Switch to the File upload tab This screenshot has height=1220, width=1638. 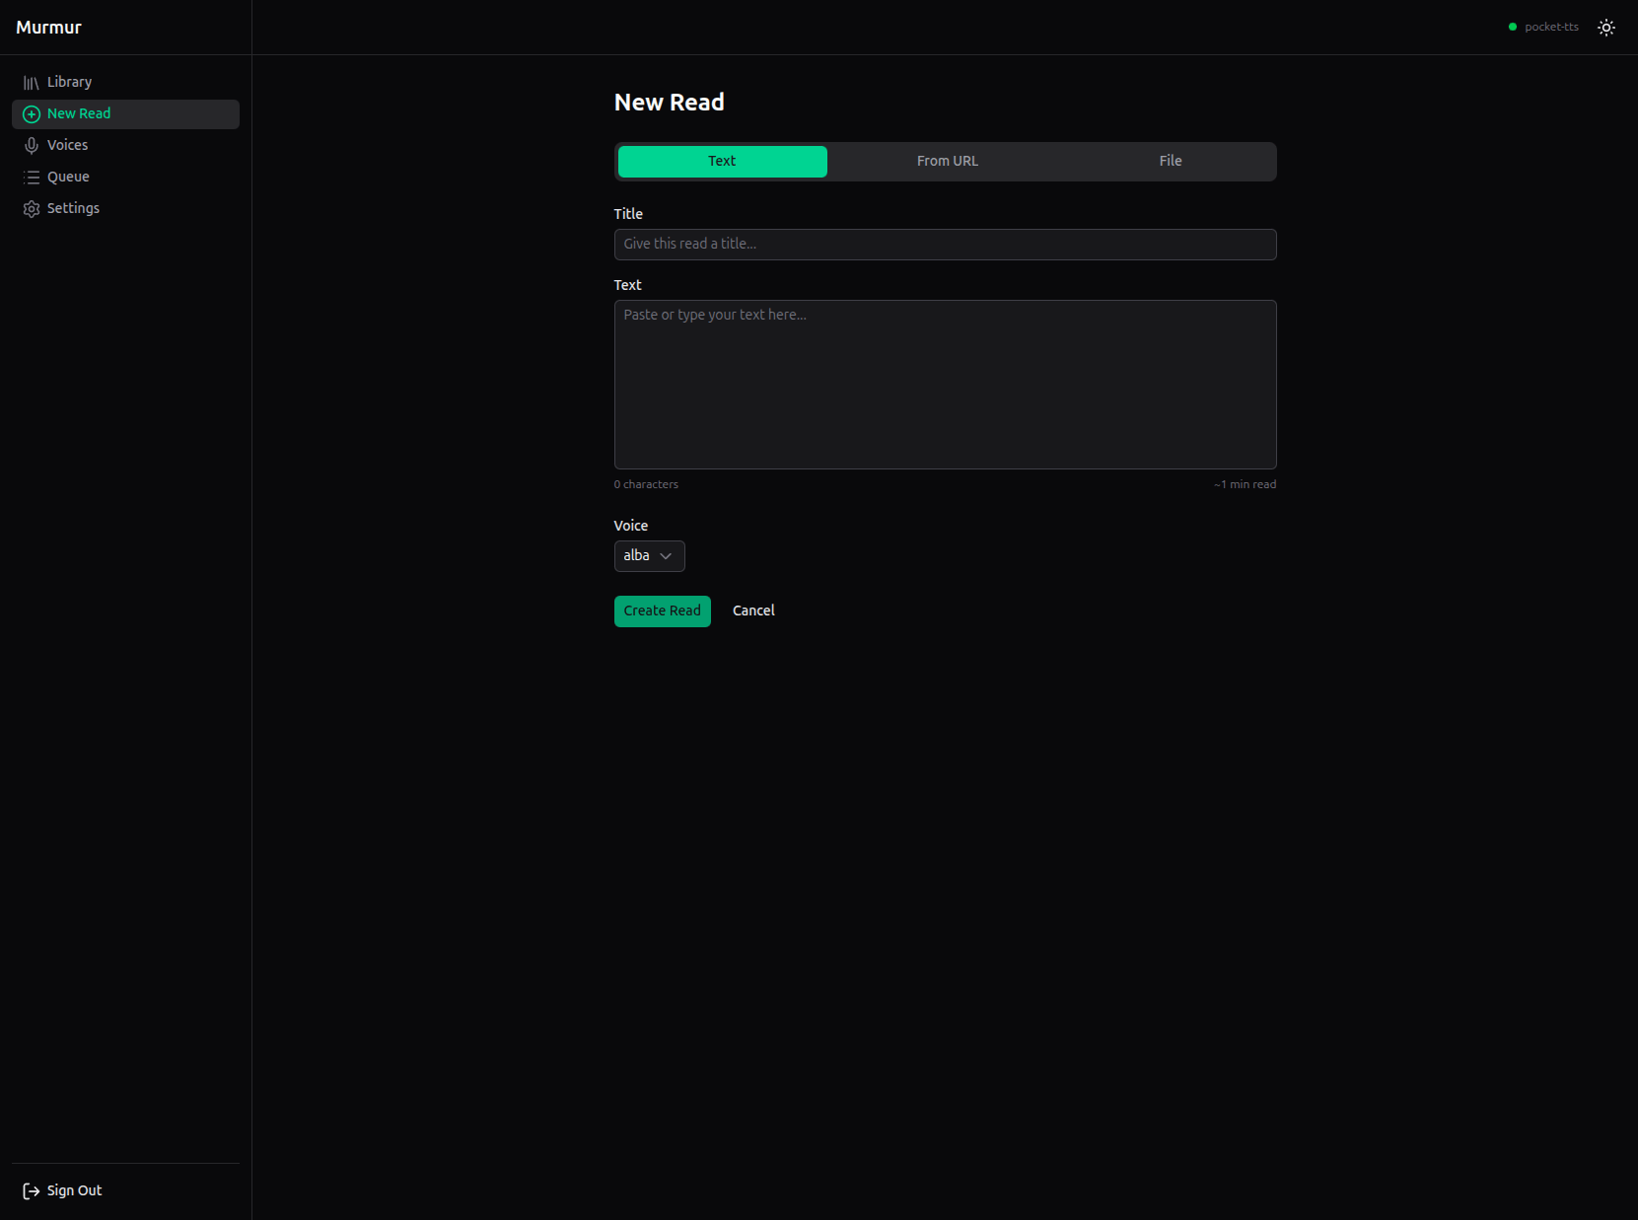click(1170, 161)
